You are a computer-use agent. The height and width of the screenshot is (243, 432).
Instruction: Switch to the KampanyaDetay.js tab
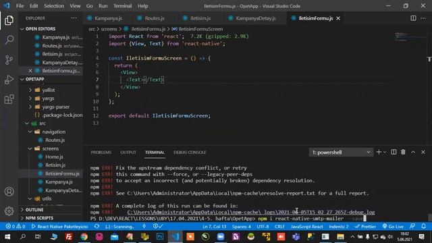coord(256,18)
